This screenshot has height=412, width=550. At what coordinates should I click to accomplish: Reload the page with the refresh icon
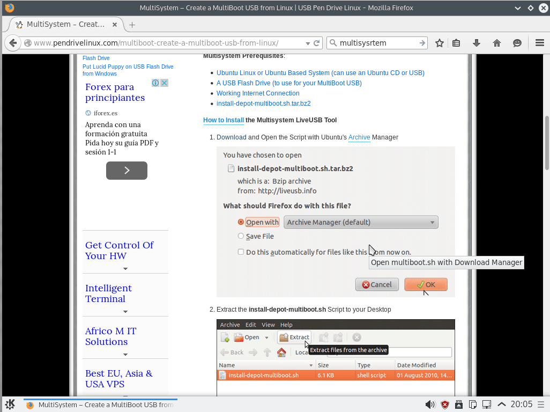point(317,43)
